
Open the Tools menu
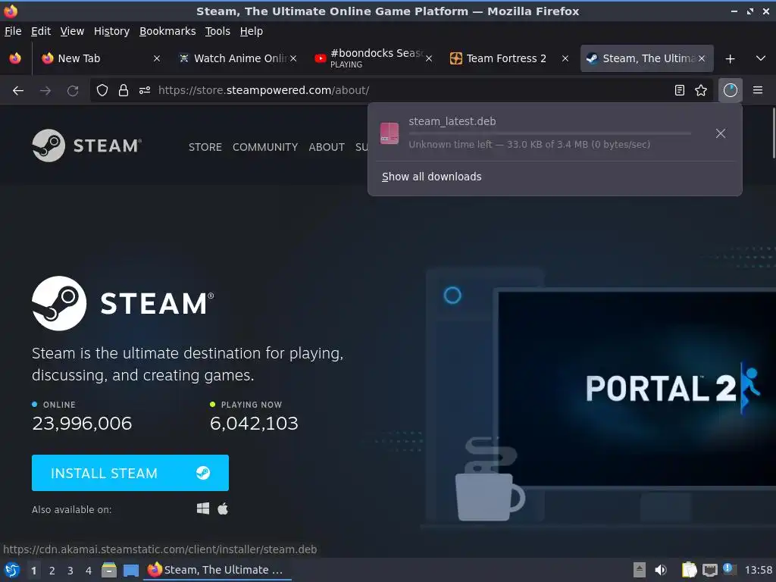217,31
